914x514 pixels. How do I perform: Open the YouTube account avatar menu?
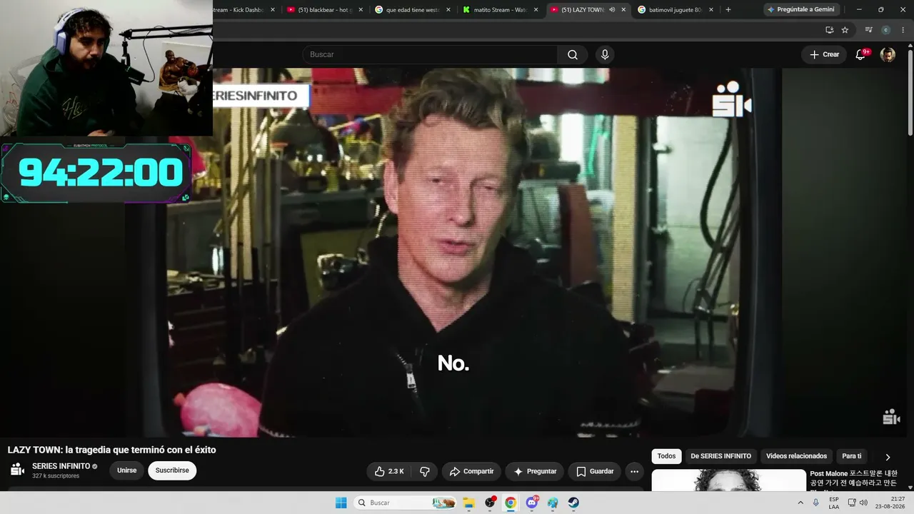click(x=888, y=55)
